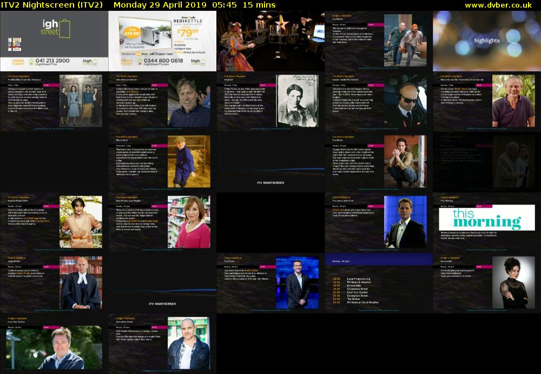Screen dimensions: 541x374
Task: Open the evening programme schedule list frame
Action: (379, 282)
